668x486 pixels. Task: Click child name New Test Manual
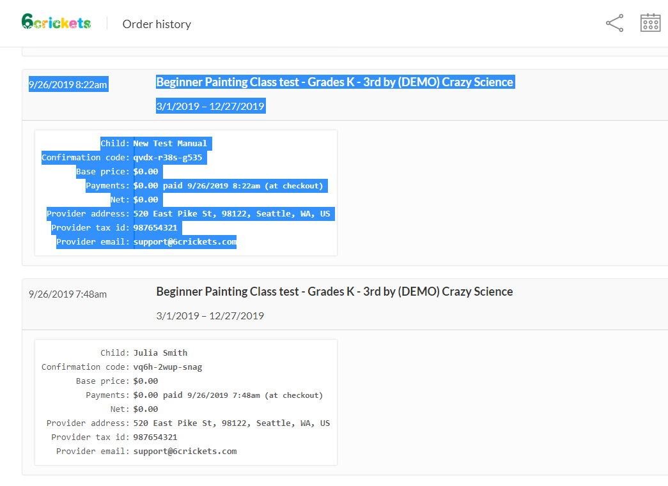pyautogui.click(x=171, y=144)
